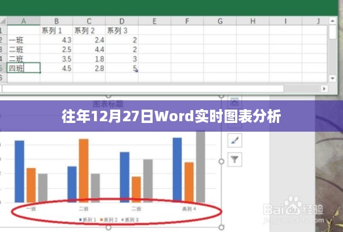The width and height of the screenshot is (343, 232).
Task: Click the horizontal scrollbar of the spreadsheet
Action: (x=143, y=89)
